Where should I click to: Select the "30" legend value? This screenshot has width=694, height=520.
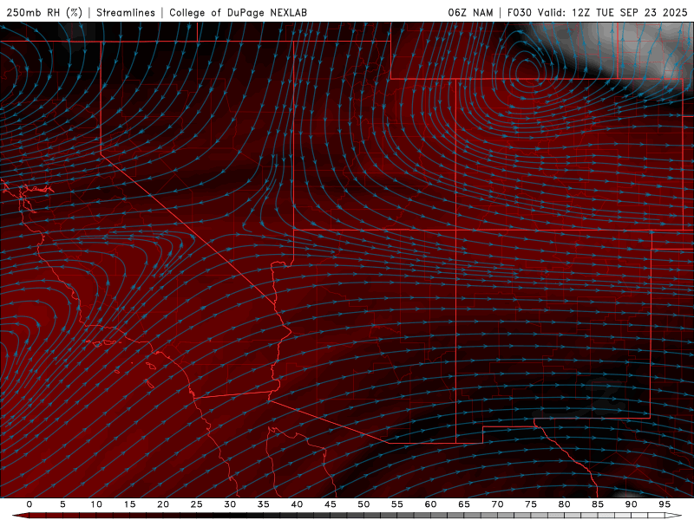(x=230, y=504)
